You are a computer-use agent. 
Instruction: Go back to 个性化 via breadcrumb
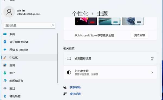80,14
